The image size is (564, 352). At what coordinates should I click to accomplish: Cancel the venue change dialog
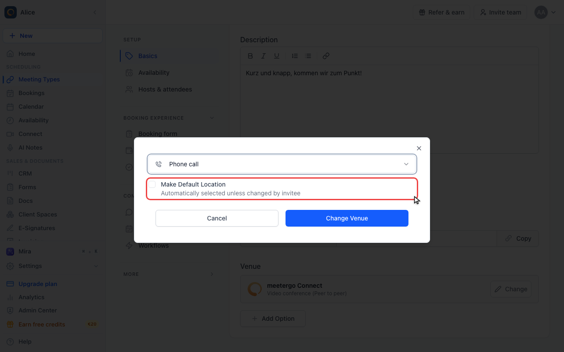[x=217, y=218]
